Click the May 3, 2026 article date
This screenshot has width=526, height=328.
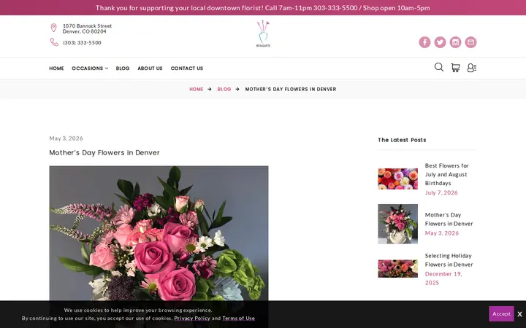click(x=66, y=138)
